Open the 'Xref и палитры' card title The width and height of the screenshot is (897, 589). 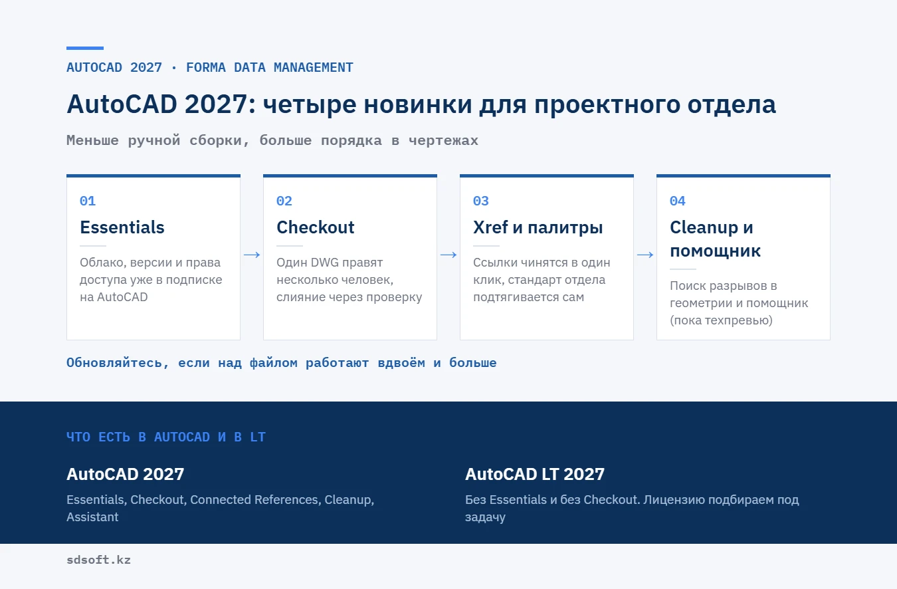click(x=538, y=227)
